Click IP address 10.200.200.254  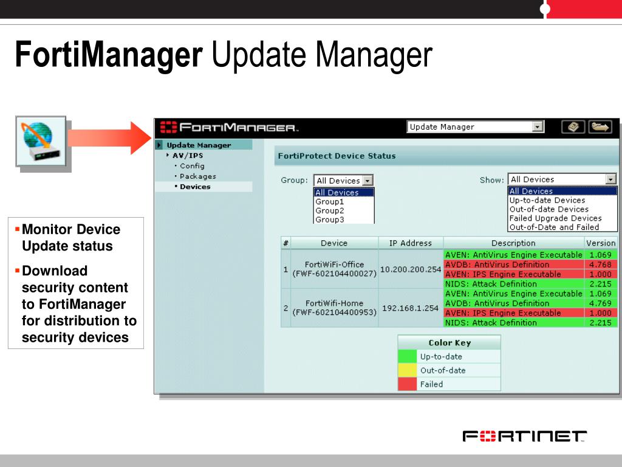[411, 269]
